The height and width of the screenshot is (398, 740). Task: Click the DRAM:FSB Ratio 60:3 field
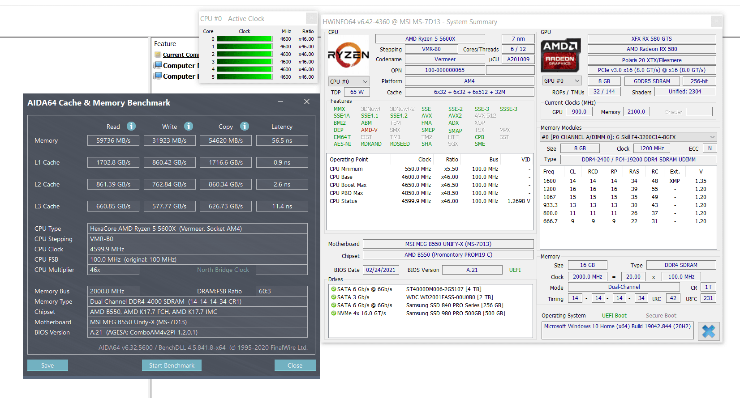pyautogui.click(x=282, y=291)
